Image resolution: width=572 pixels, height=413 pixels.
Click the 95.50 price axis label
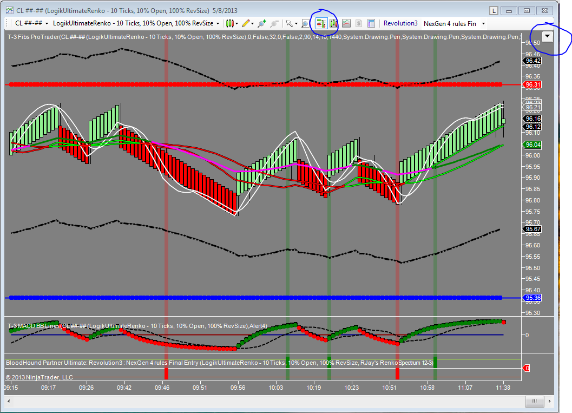(x=532, y=268)
